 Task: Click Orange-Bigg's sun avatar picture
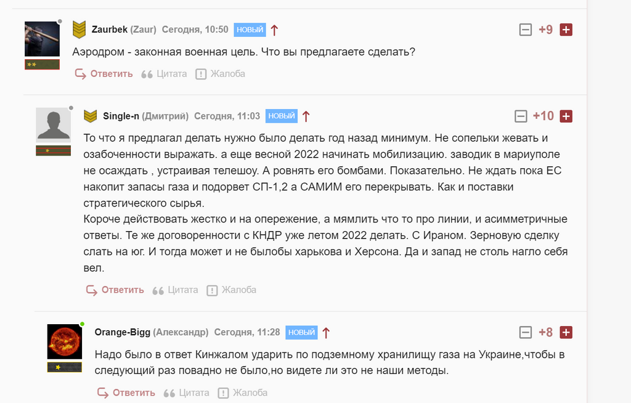63,342
